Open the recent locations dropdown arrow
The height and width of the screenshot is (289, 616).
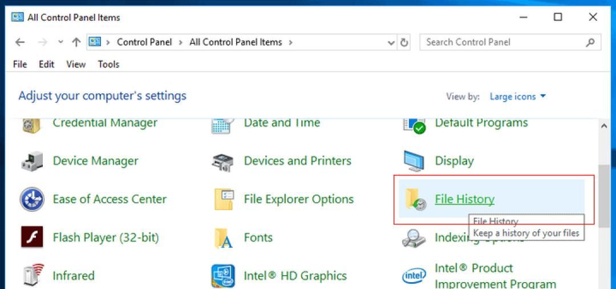(x=60, y=42)
